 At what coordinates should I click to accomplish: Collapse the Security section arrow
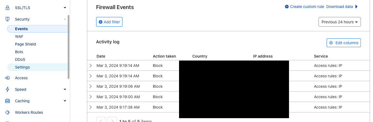pos(65,19)
